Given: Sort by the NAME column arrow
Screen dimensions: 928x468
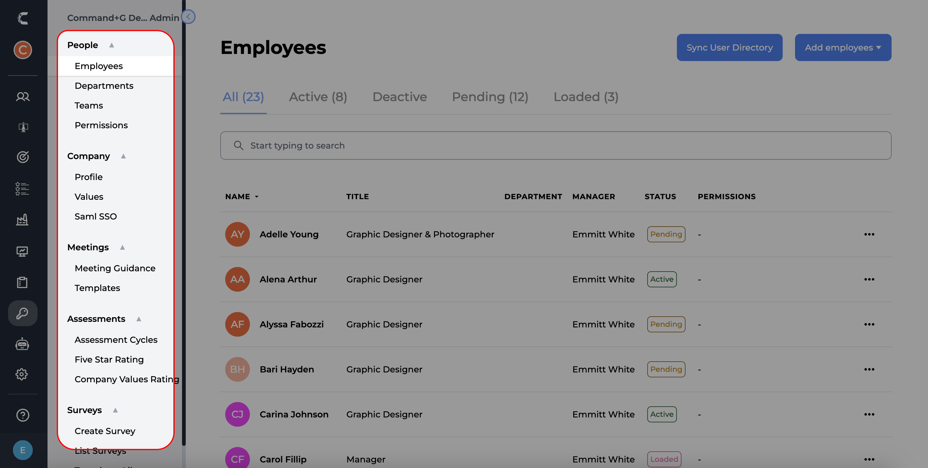Looking at the screenshot, I should click(256, 197).
